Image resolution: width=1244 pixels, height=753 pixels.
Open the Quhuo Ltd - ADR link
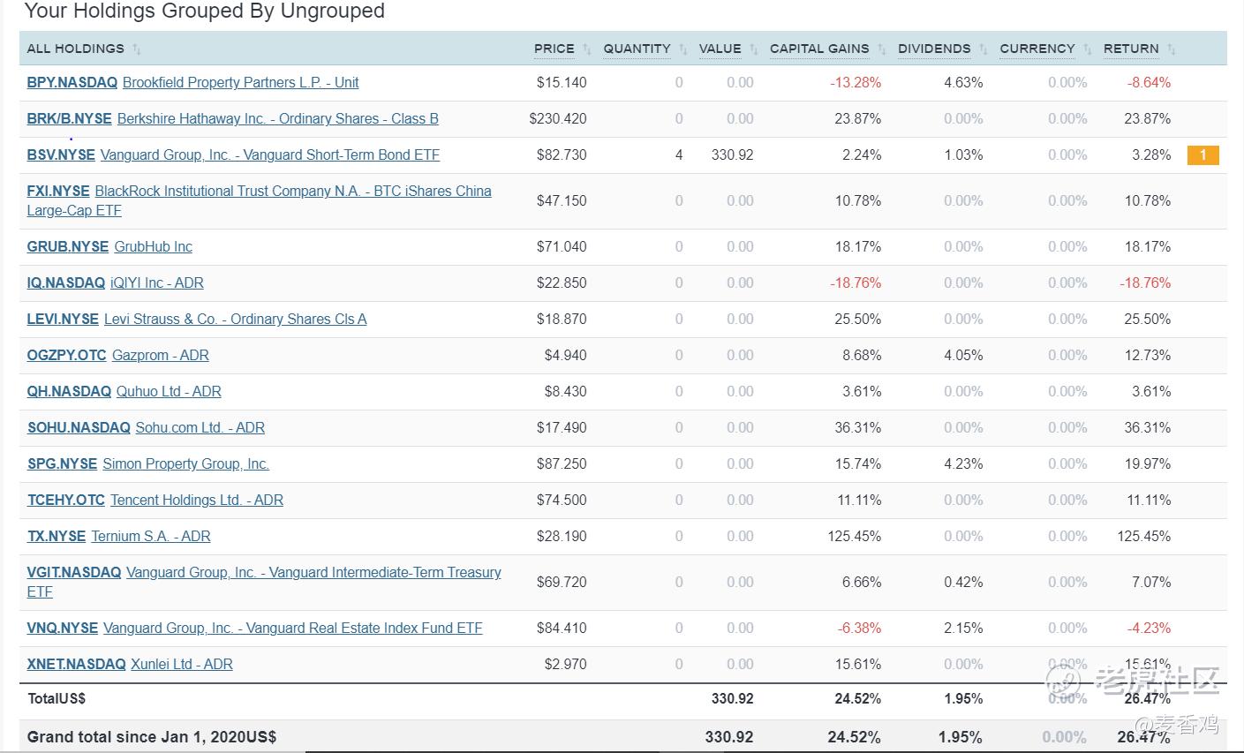(x=169, y=391)
